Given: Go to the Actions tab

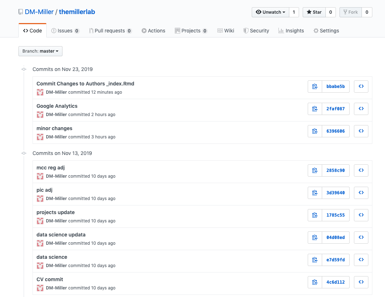Looking at the screenshot, I should tap(153, 31).
